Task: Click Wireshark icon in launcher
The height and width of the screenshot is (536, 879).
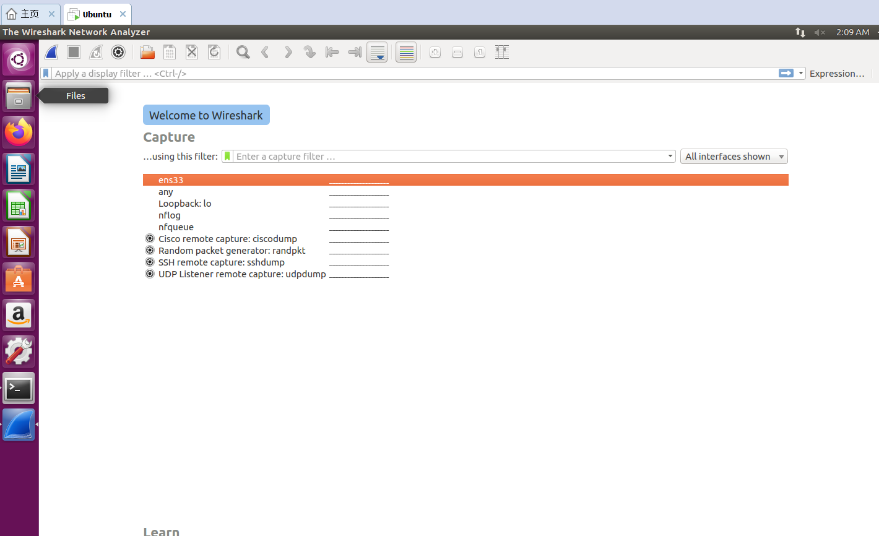Action: [x=19, y=425]
